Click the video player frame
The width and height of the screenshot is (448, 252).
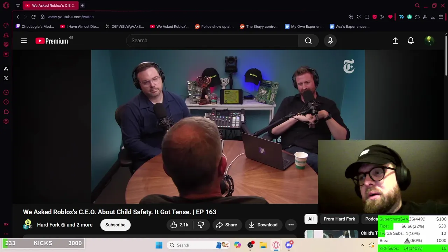tap(228, 126)
